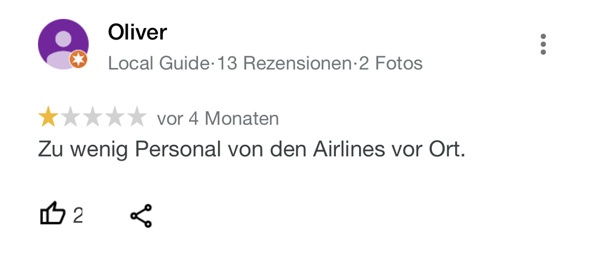View Oliver's 13 Rezensionen
594x258 pixels.
click(x=284, y=64)
